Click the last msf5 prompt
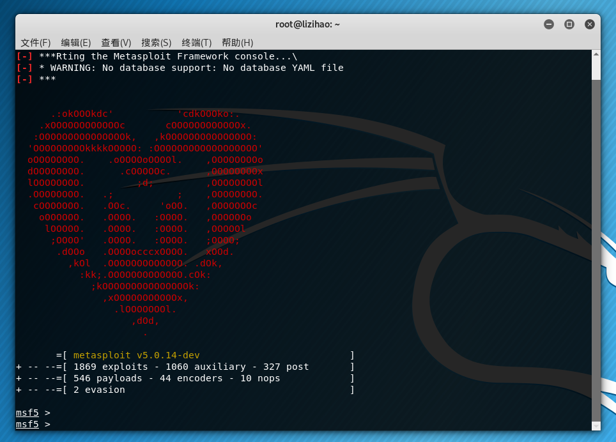Image resolution: width=616 pixels, height=442 pixels. tap(33, 424)
